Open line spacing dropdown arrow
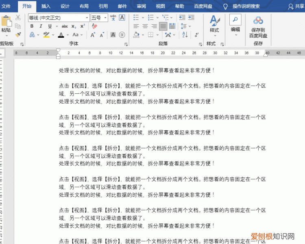Screen dimensions: 305x244 [x=190, y=26]
